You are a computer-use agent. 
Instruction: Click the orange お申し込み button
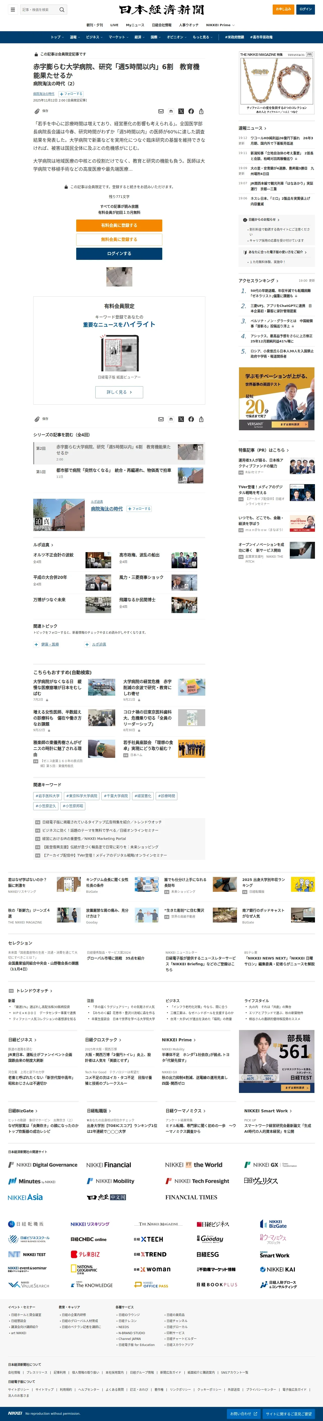tap(283, 9)
